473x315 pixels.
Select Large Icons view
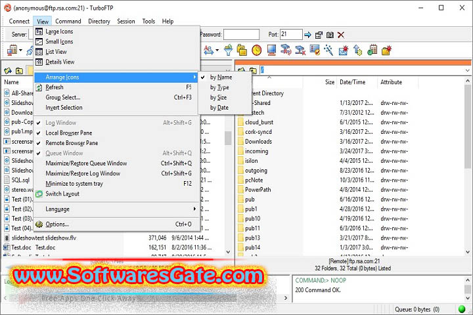coord(116,31)
